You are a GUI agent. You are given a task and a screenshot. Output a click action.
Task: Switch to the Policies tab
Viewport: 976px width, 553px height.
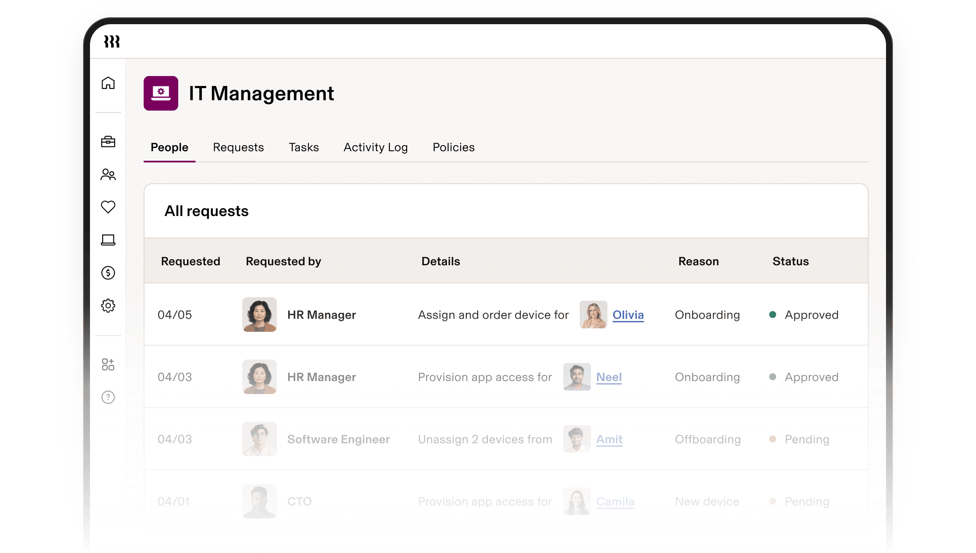pyautogui.click(x=453, y=147)
